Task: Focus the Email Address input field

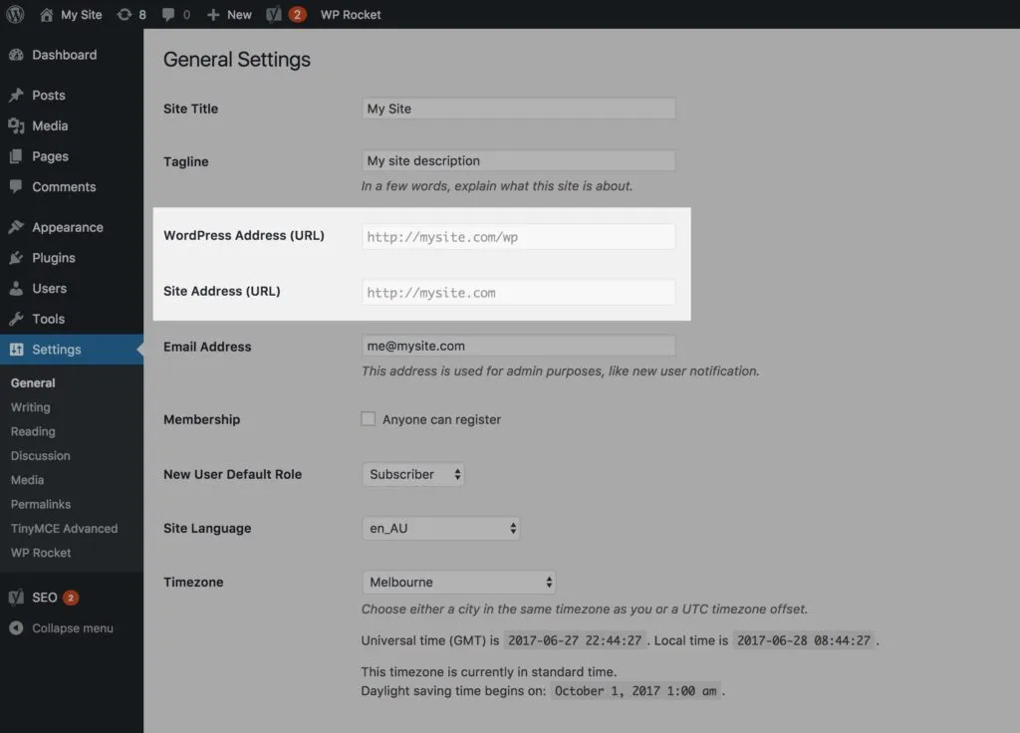Action: (x=518, y=346)
